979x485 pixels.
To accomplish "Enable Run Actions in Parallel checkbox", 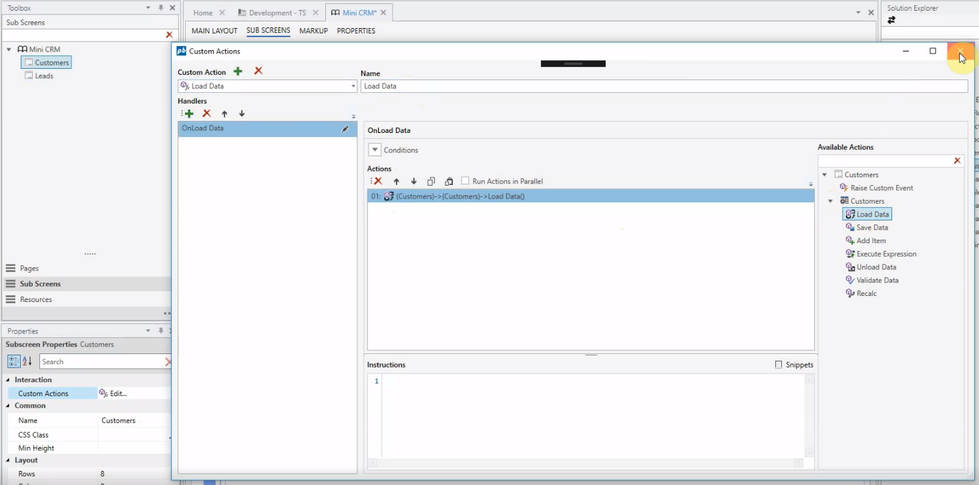I will (465, 181).
